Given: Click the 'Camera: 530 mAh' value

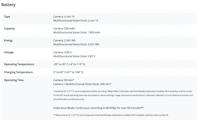Looking at the screenshot, I should click(65, 28).
